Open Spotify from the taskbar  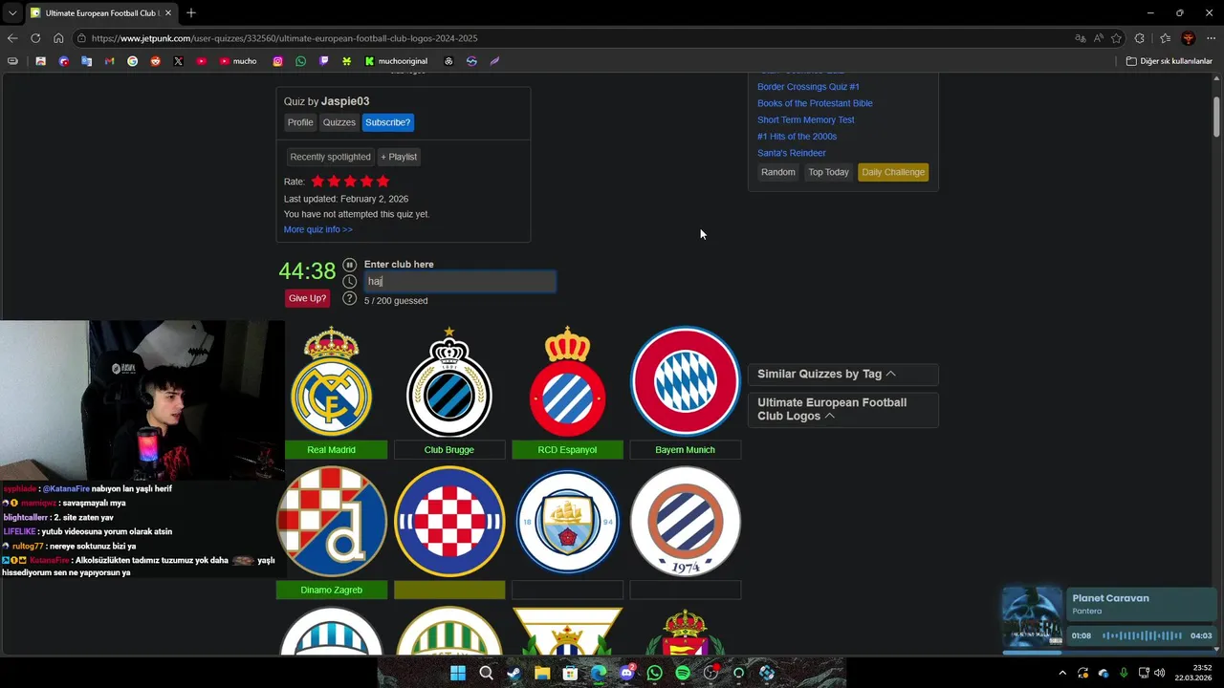coord(682,673)
